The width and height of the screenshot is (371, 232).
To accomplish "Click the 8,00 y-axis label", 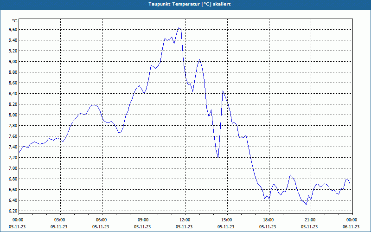I will [13, 115].
